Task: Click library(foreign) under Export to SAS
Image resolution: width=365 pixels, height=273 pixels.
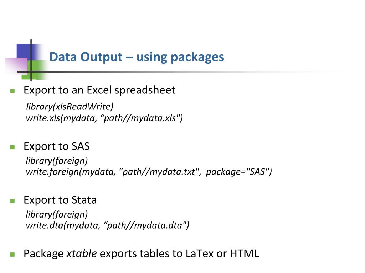Action: [x=57, y=161]
